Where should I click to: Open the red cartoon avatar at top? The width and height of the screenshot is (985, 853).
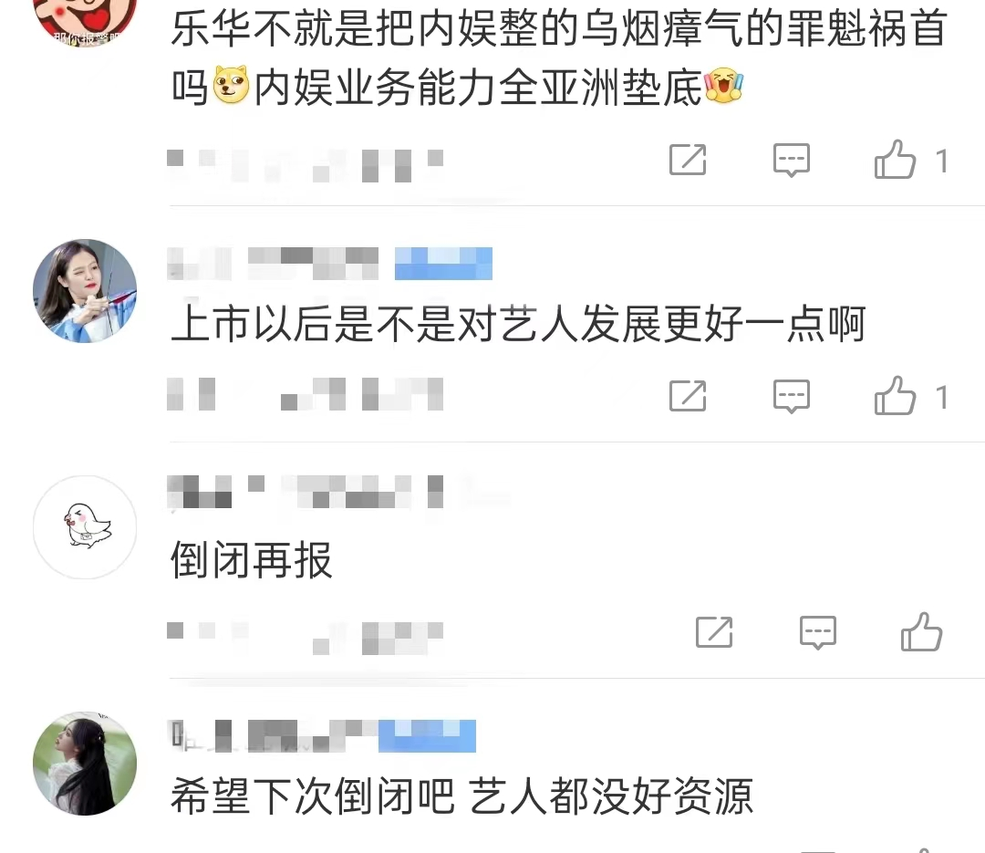85,19
